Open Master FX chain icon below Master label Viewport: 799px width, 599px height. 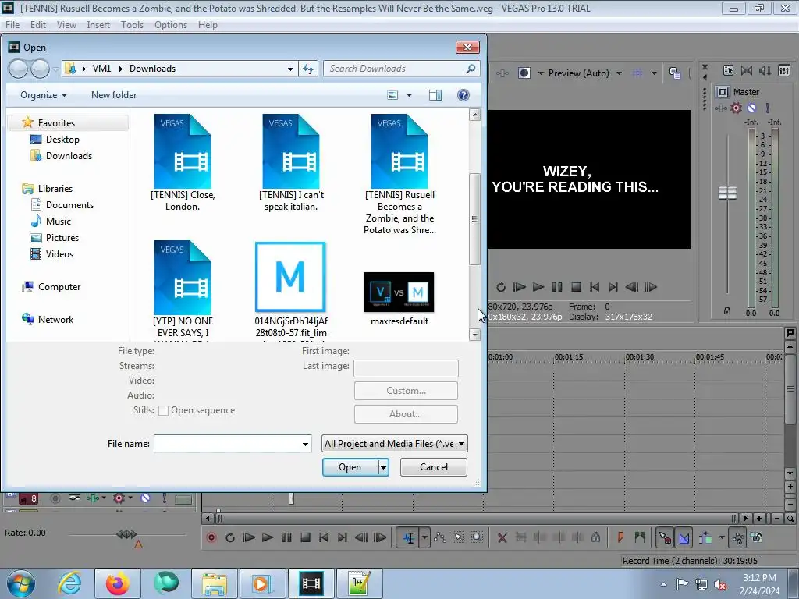(x=720, y=108)
